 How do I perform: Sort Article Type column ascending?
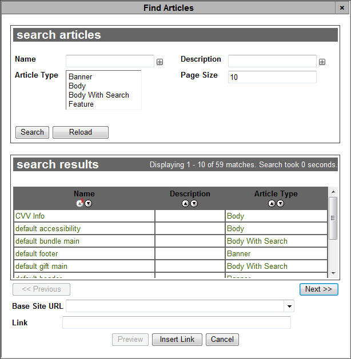pyautogui.click(x=272, y=203)
